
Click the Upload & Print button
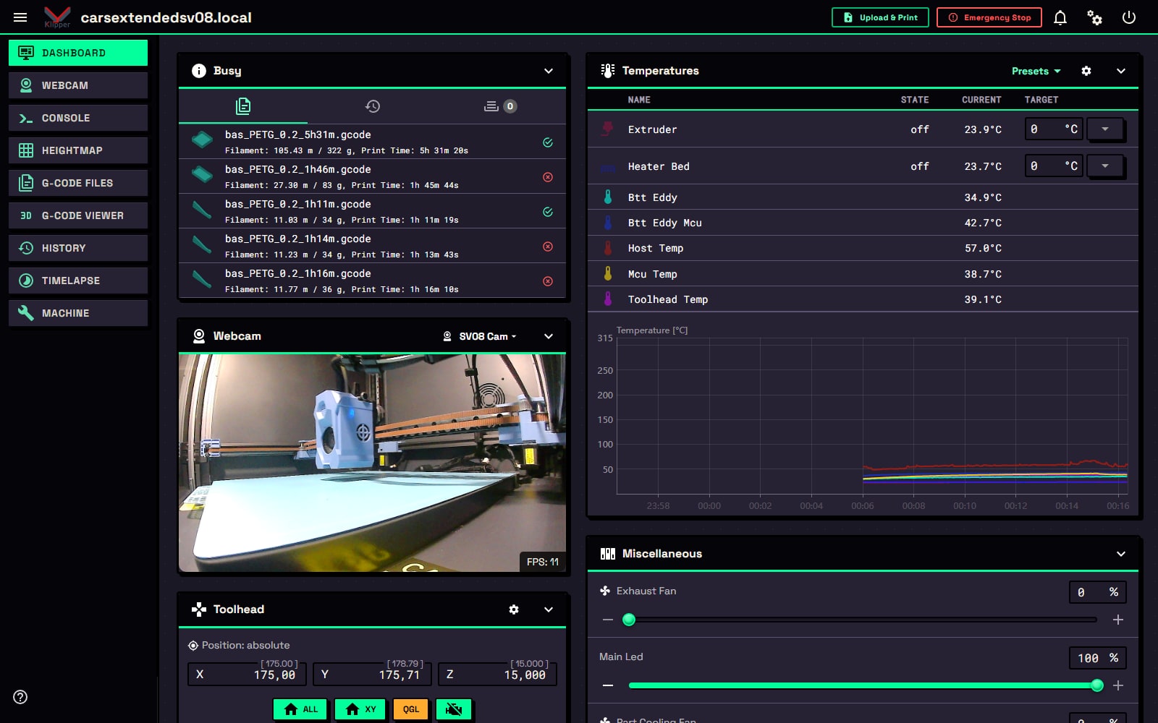click(880, 17)
